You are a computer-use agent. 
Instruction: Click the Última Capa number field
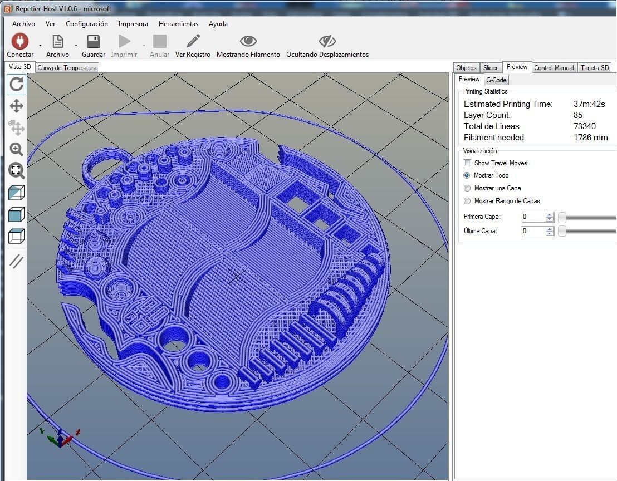tap(533, 231)
